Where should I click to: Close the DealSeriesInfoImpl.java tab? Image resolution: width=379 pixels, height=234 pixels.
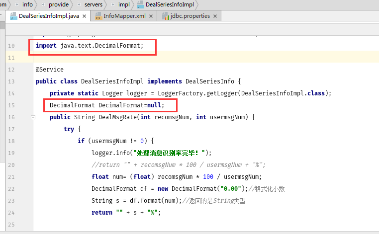85,16
